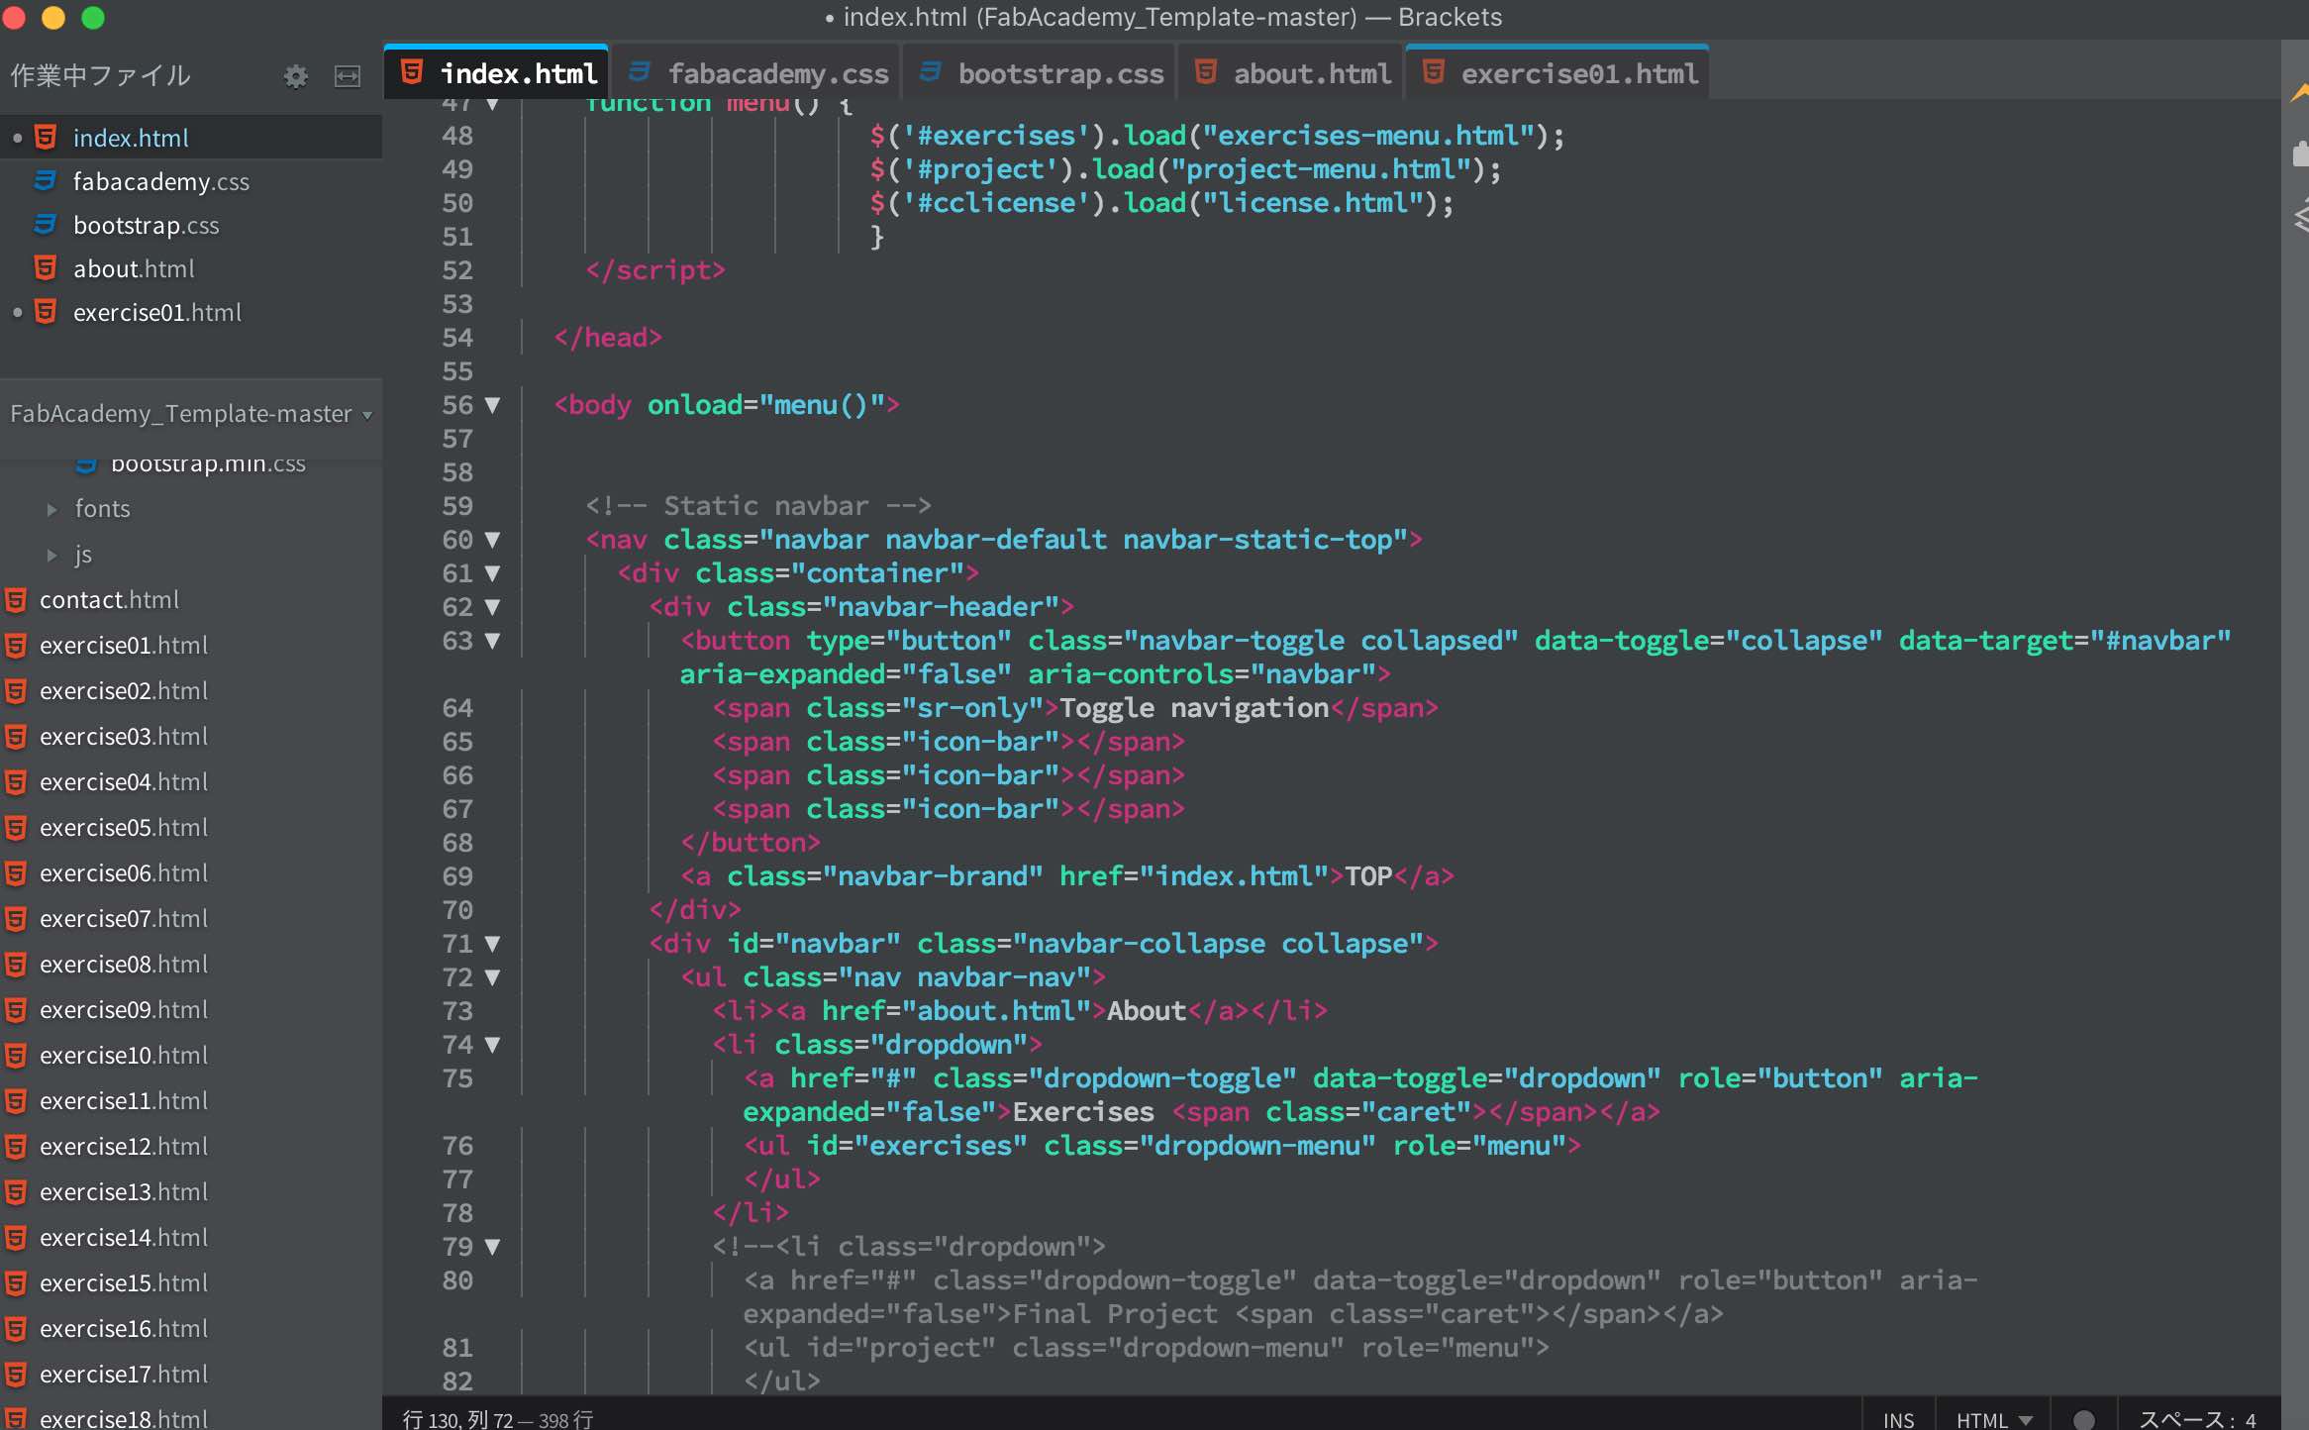
Task: Collapse the container div fold on line 61
Action: click(x=492, y=573)
